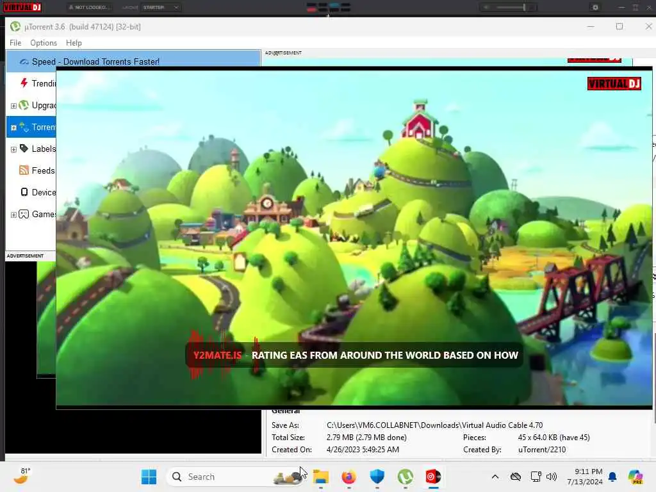Screen dimensions: 656x492
Task: Click the volume speaker tray icon
Action: (552, 477)
